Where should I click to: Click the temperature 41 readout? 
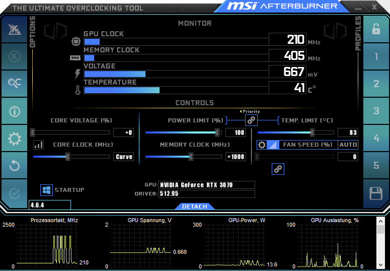287,88
